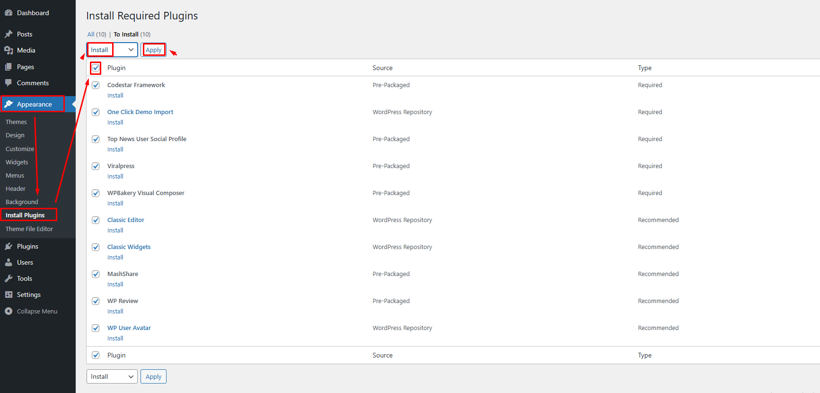Screen dimensions: 820x393
Task: Select Install Plugins in Appearance submenu
Action: (x=25, y=215)
